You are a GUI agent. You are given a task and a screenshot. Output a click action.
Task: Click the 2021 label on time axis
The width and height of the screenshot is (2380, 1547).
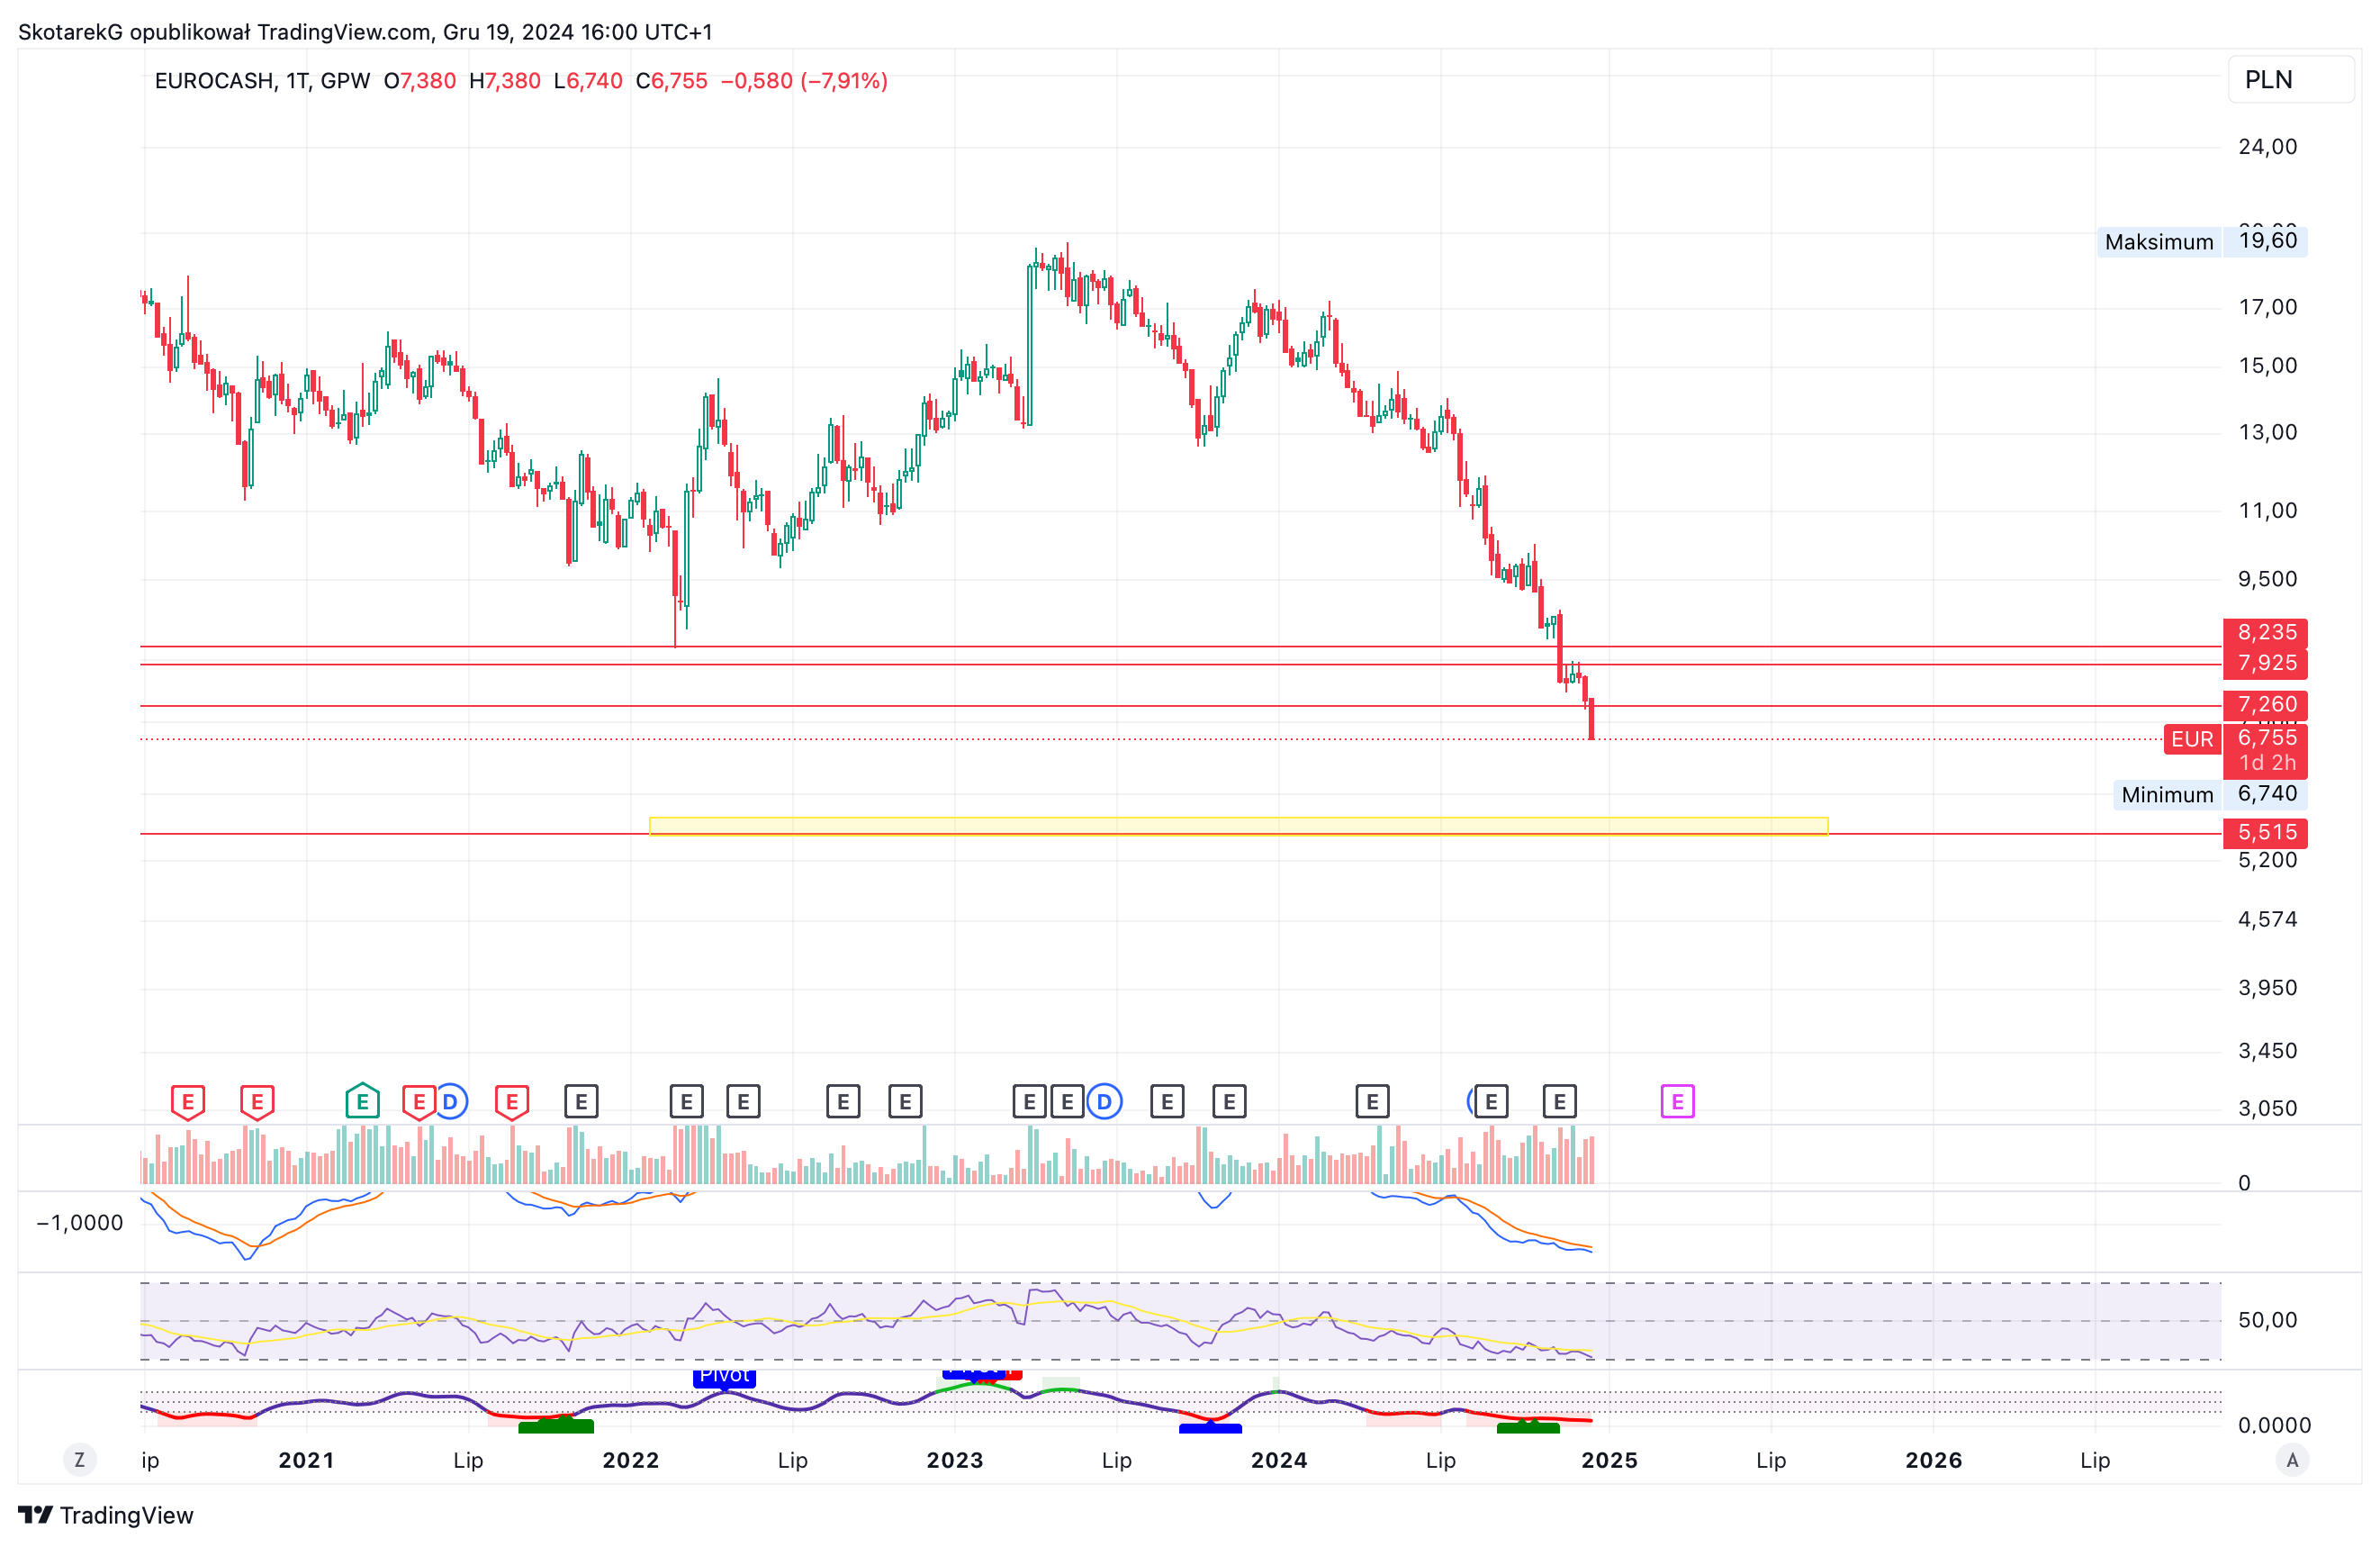306,1460
